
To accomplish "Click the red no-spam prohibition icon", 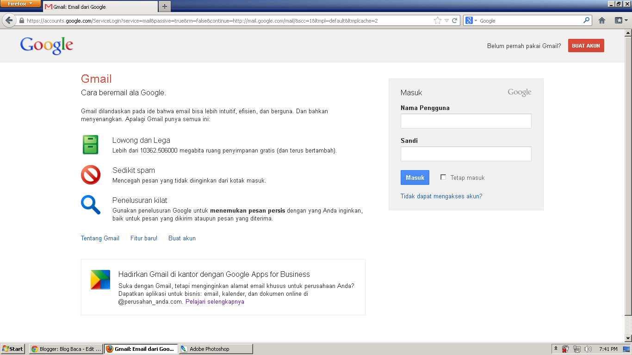I will click(x=91, y=175).
